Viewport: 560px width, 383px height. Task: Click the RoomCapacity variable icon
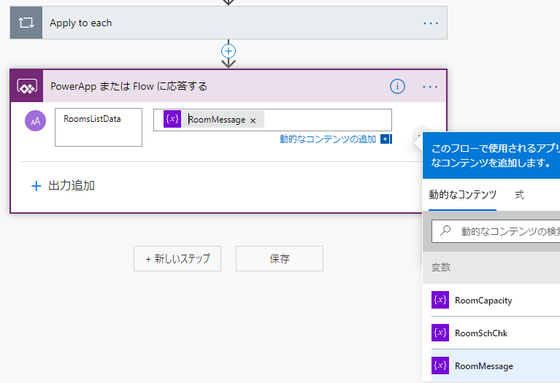(x=440, y=300)
